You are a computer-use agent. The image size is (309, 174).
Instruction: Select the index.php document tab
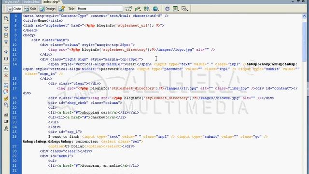point(52,2)
